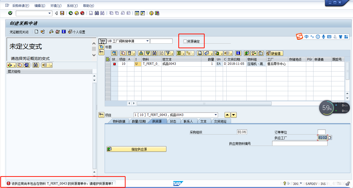
Task: Open the Delete icon's dropdown arrow
Action: coord(134,53)
